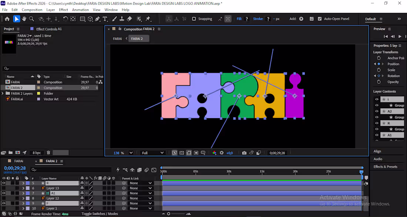
Task: Click Toggle Switches / Modes button
Action: pos(100,214)
